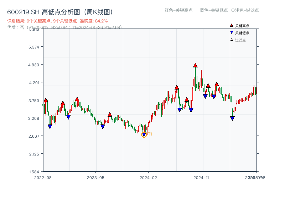Image resolution: width=285 pixels, height=214 pixels.
Task: Click the 识别结果 accuracy 84.2% line
Action: click(x=57, y=21)
